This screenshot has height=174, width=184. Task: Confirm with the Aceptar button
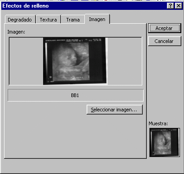(164, 28)
